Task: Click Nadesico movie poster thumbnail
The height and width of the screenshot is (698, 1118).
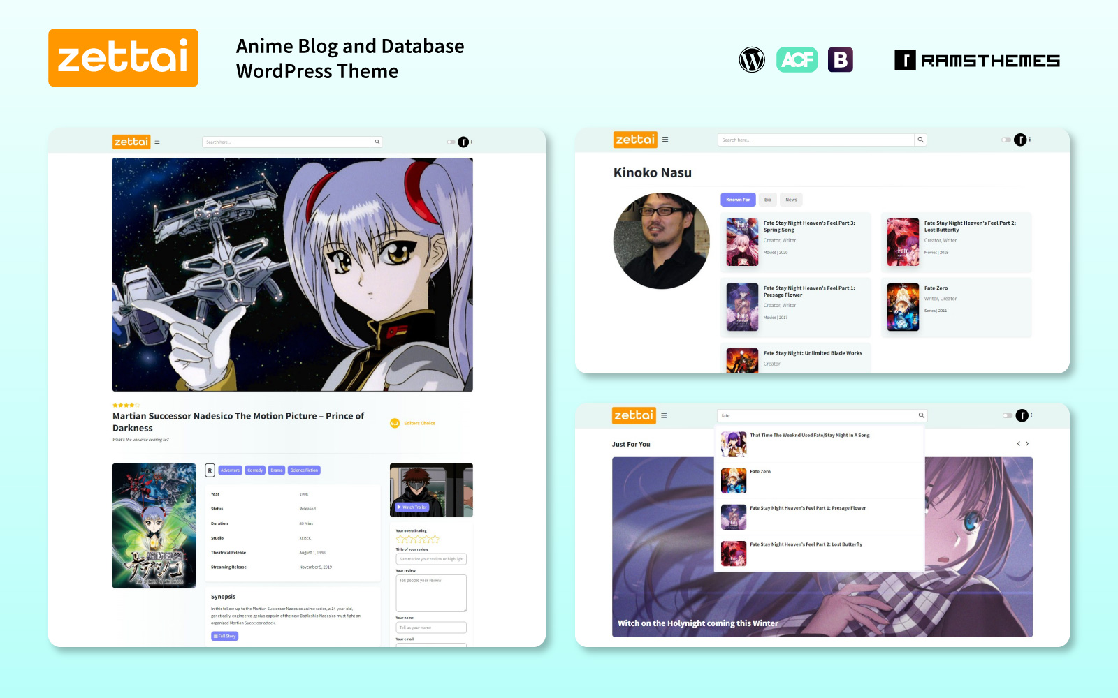Action: coord(154,526)
